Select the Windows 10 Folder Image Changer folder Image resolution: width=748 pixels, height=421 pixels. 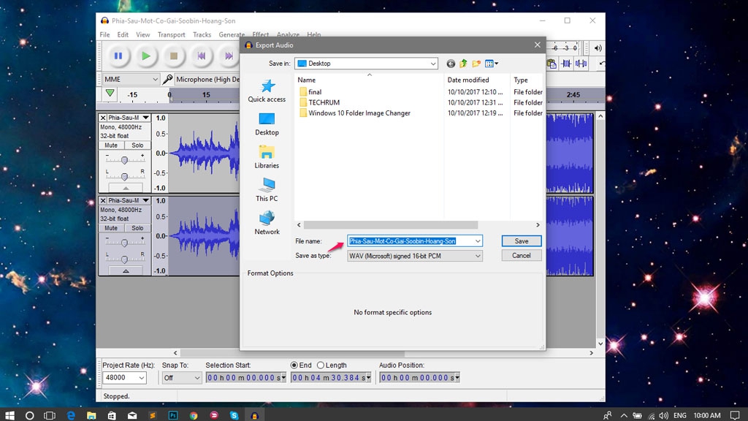click(355, 113)
